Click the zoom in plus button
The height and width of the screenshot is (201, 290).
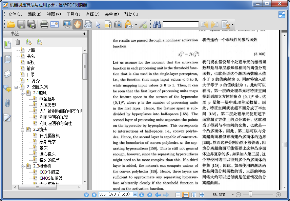pos(278,195)
